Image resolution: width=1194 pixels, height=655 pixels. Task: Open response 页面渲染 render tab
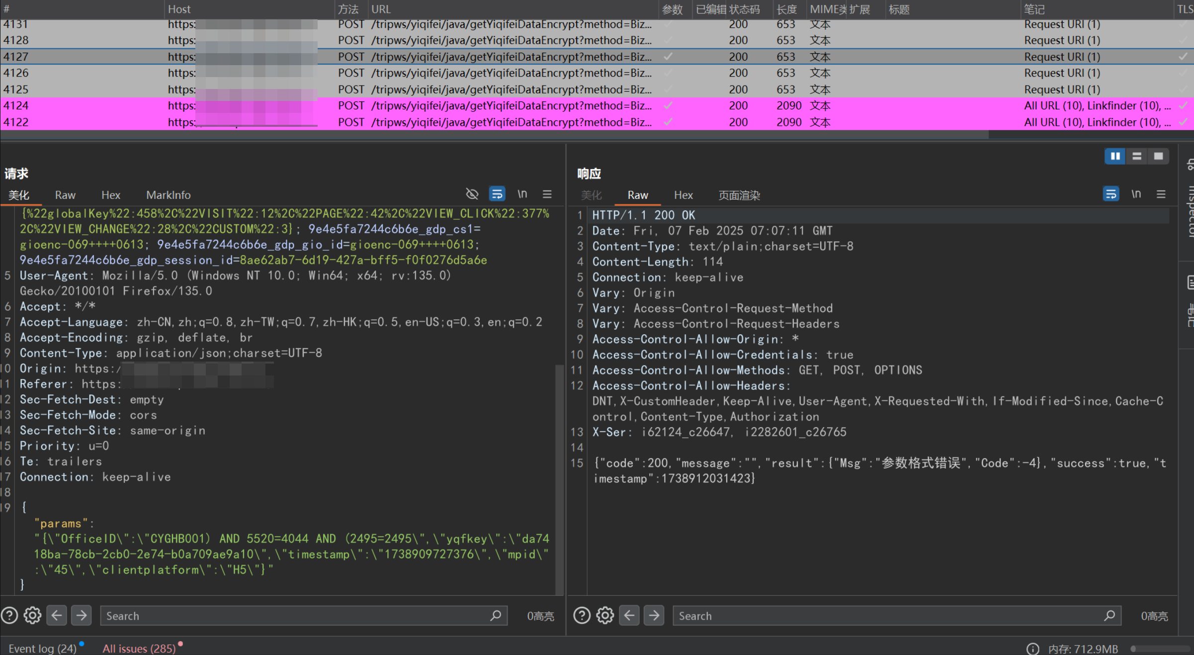[739, 195]
